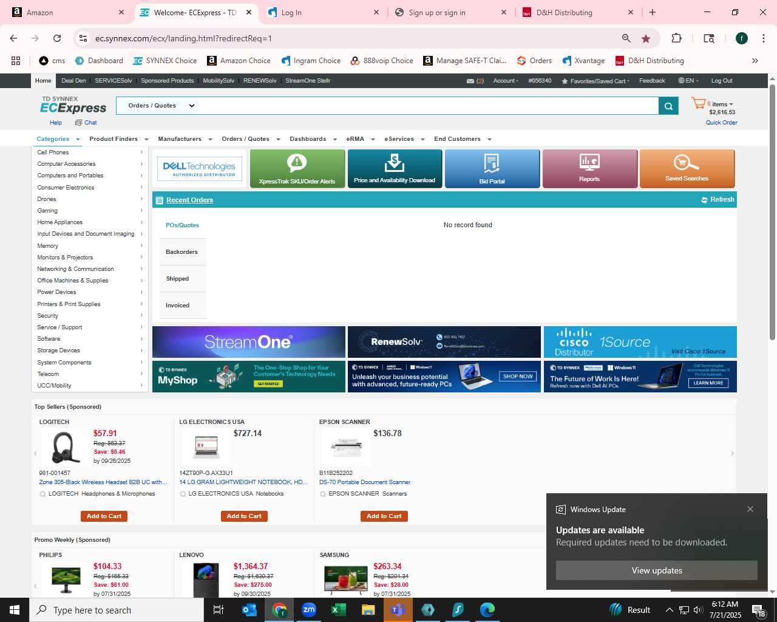Open the shopping cart icon
The width and height of the screenshot is (777, 622).
point(699,104)
